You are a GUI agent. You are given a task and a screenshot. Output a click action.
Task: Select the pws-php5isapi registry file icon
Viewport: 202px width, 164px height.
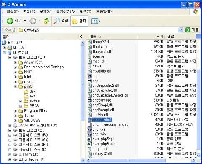point(90,144)
